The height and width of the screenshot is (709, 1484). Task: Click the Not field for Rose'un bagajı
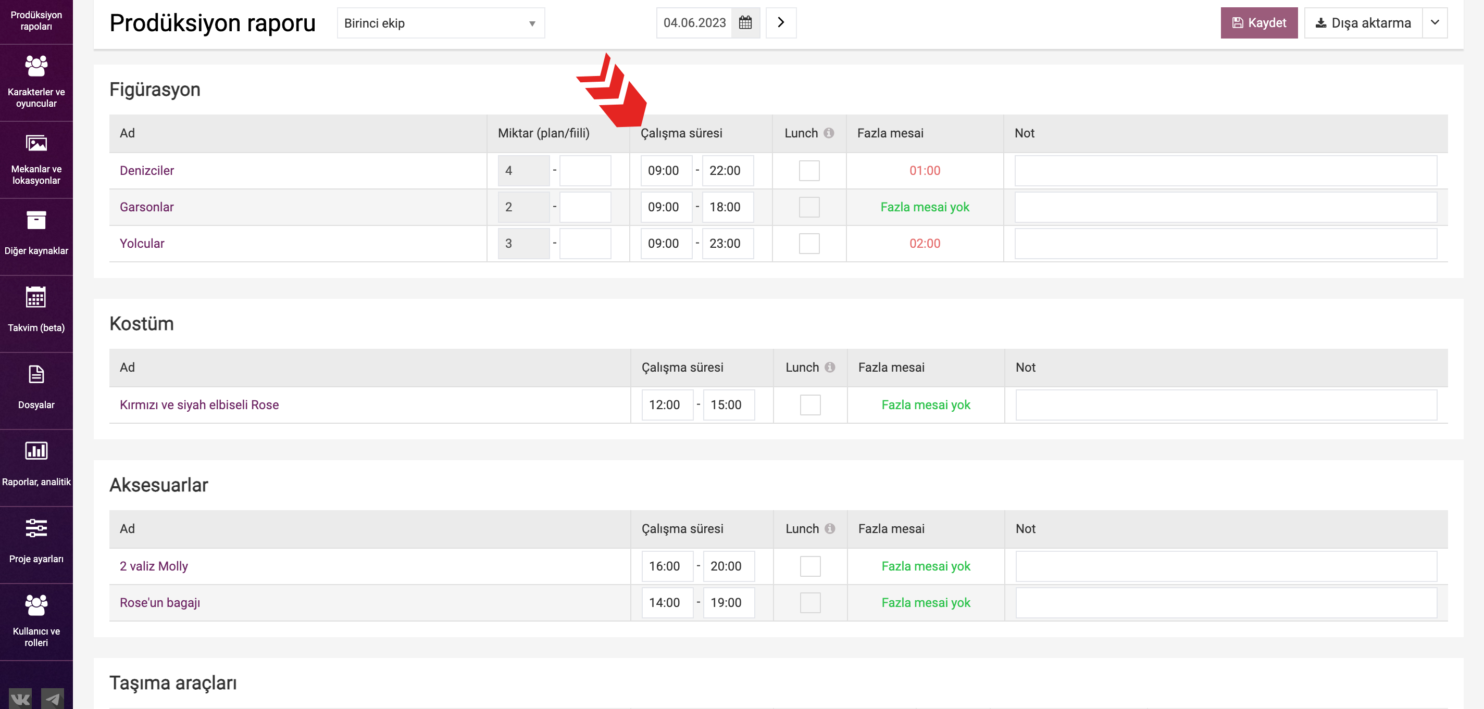[x=1226, y=602]
